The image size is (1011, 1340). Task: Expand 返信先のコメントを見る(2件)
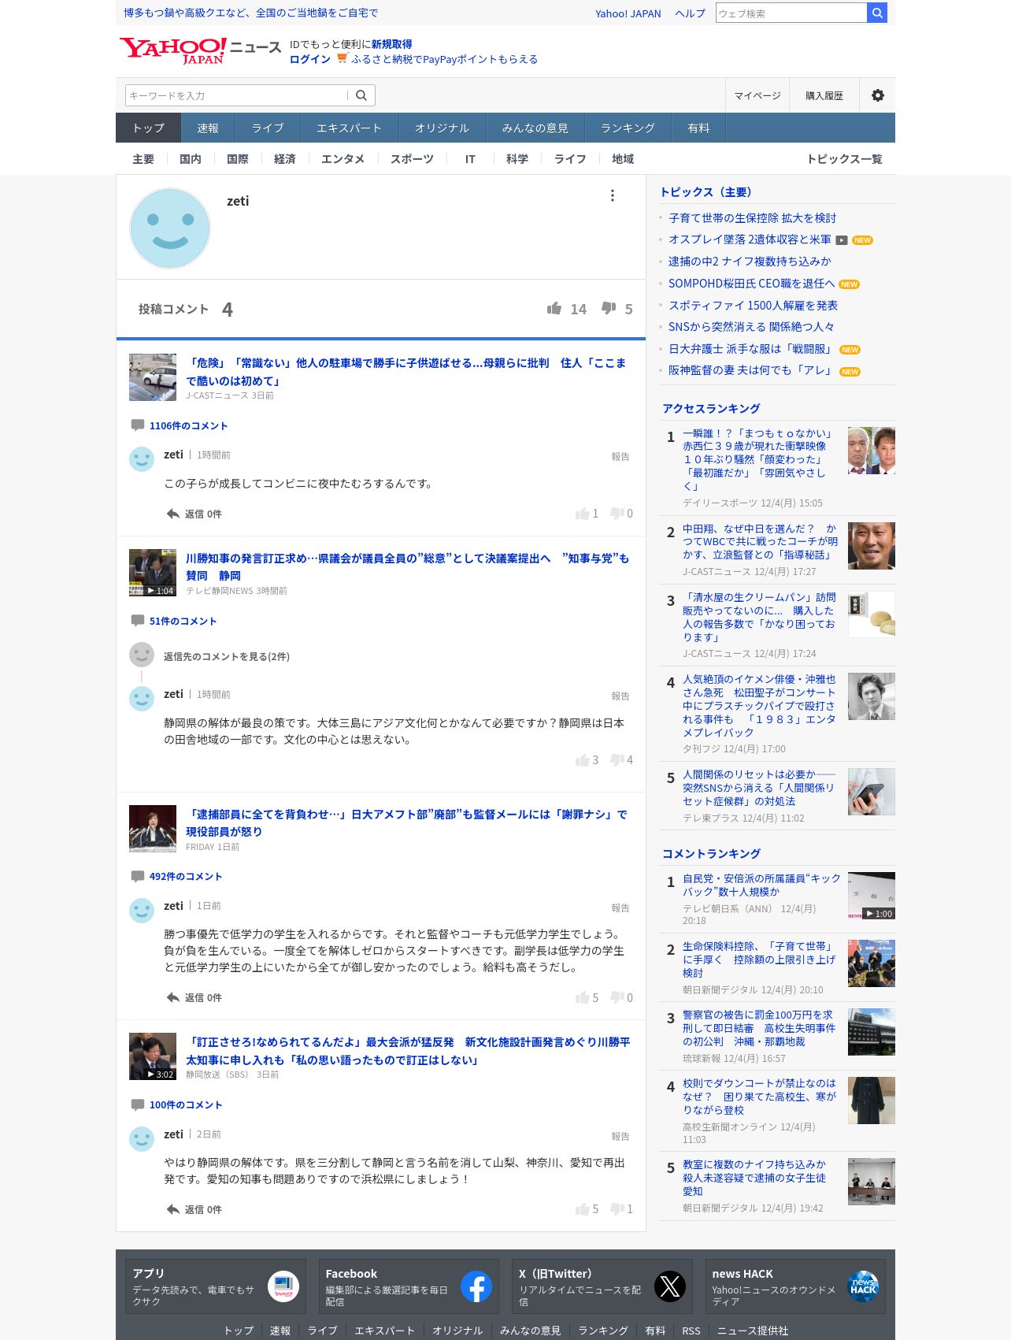(x=227, y=656)
